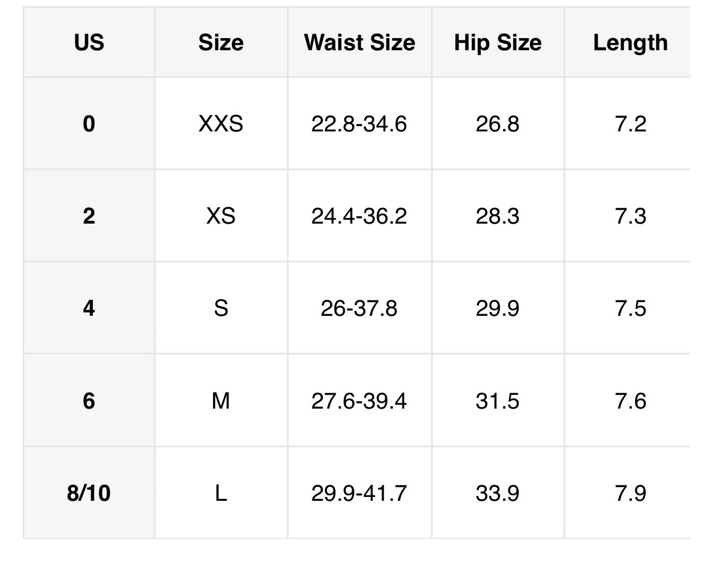Image resolution: width=712 pixels, height=561 pixels.
Task: Click the L size cell
Action: [x=221, y=493]
